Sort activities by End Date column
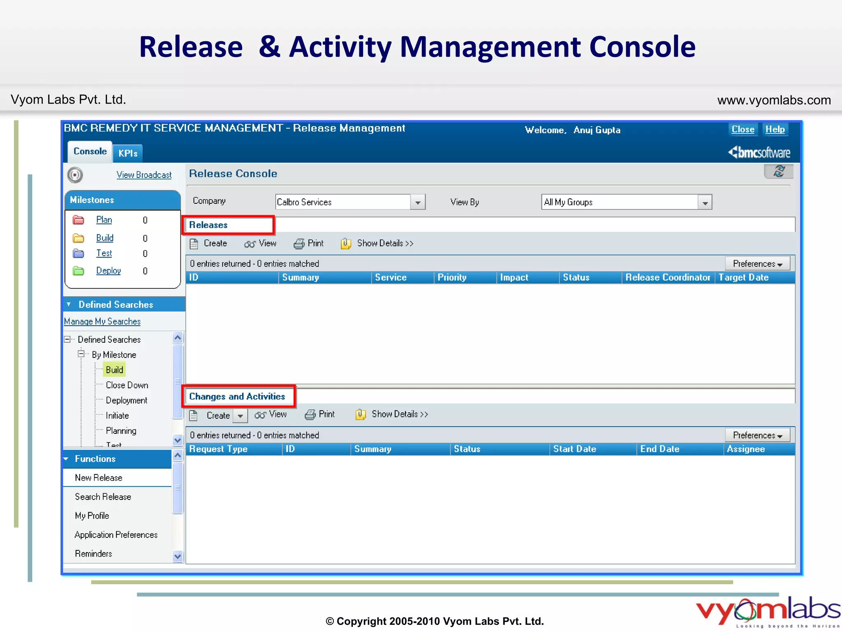 [680, 449]
